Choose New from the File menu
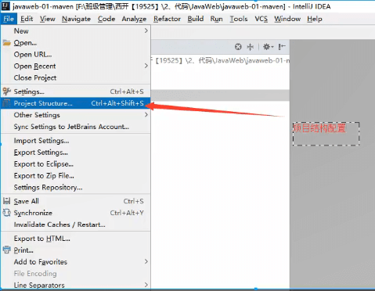 (76, 31)
